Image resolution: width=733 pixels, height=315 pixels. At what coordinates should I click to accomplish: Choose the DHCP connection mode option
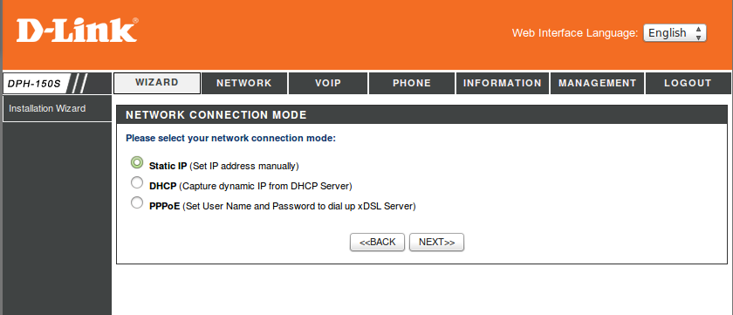click(x=137, y=182)
